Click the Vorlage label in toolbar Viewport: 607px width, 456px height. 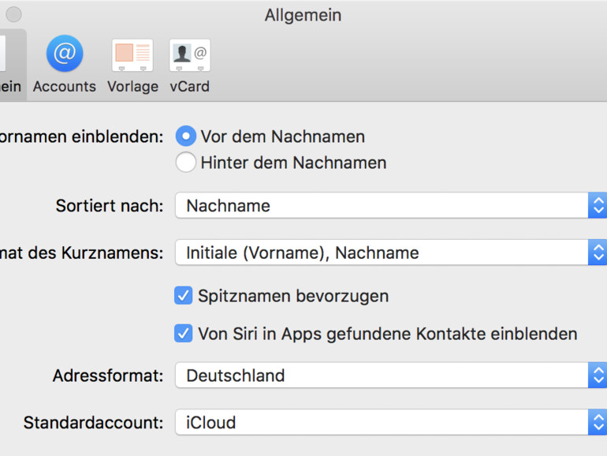[x=132, y=87]
